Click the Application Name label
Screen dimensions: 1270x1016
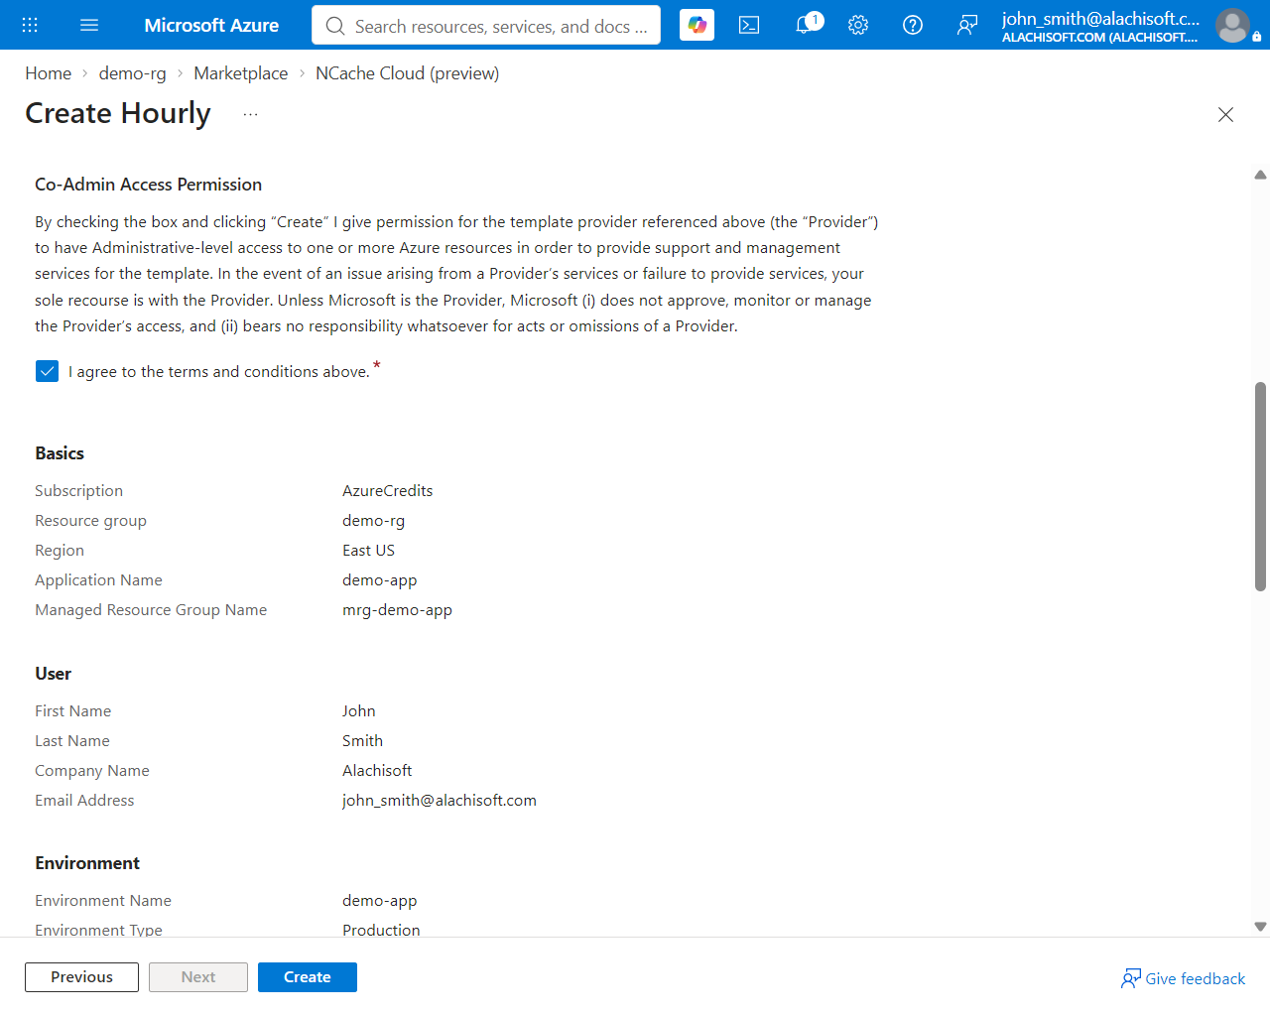pyautogui.click(x=98, y=580)
